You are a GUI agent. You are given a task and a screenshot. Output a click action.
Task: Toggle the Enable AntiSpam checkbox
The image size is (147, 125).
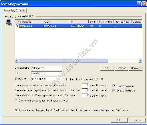point(114,90)
